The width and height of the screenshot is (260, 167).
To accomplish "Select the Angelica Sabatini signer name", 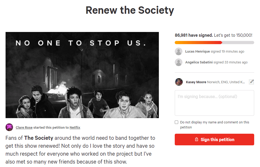I will coord(199,62).
